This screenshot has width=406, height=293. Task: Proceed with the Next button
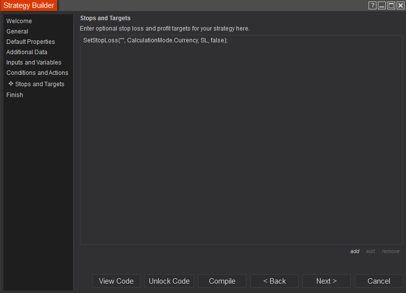[x=327, y=281]
